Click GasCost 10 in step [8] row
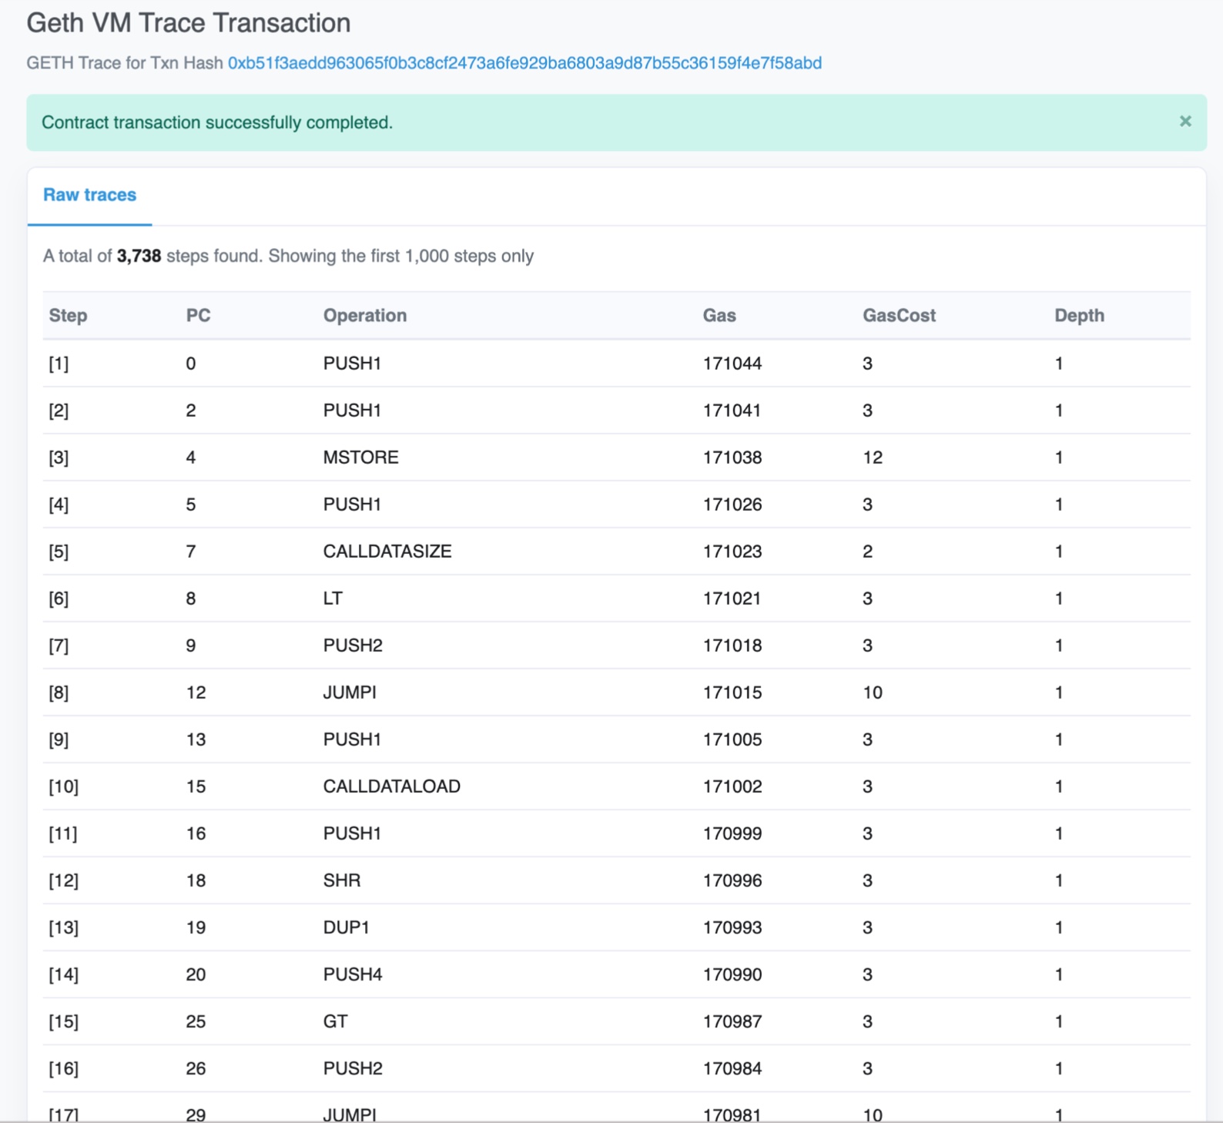1223x1123 pixels. coord(873,692)
